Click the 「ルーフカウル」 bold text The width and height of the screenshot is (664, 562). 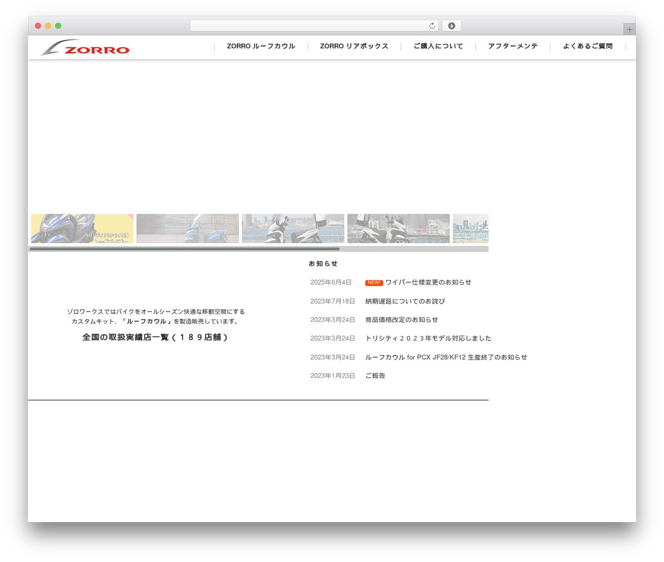[x=147, y=321]
